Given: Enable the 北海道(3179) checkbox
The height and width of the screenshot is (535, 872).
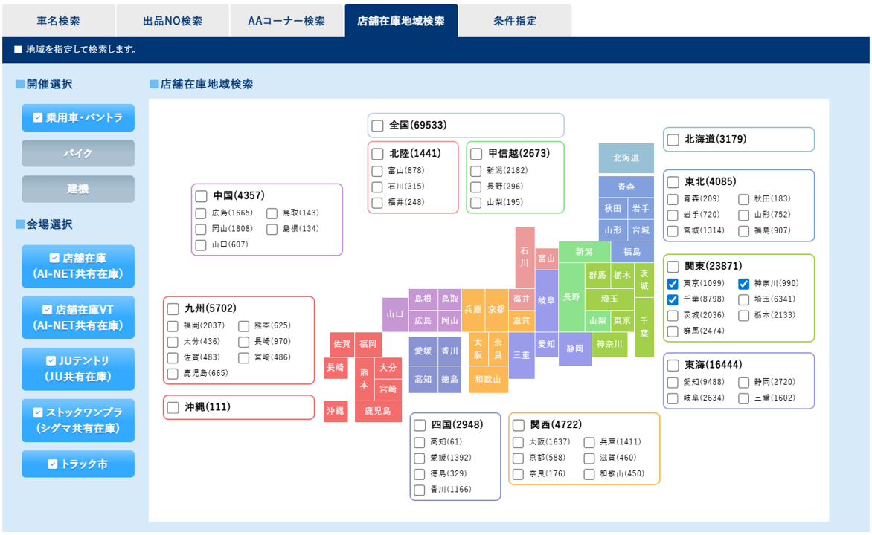Looking at the screenshot, I should coord(674,139).
